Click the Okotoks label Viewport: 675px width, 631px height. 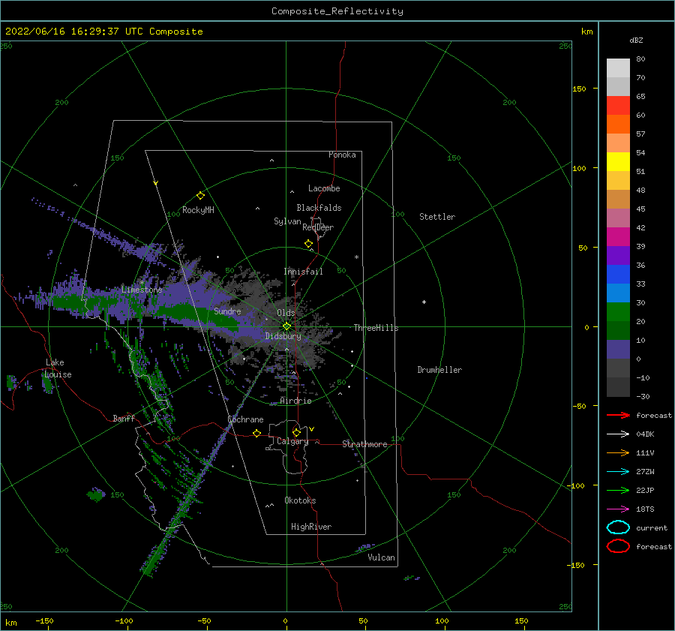(300, 500)
